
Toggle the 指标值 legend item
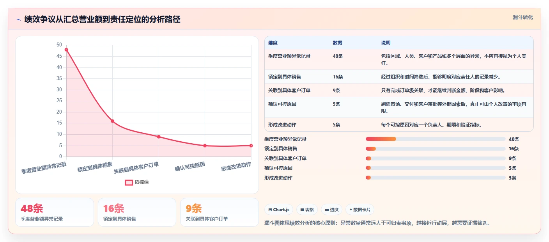137,182
